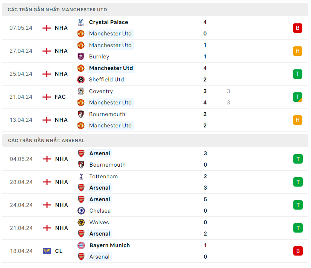Click the Tottenham club crest icon

tap(81, 176)
